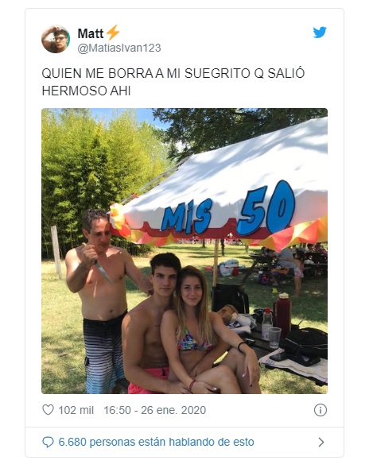Click the 102 mil likes count
Viewport: 373px width, 468px height.
(76, 410)
